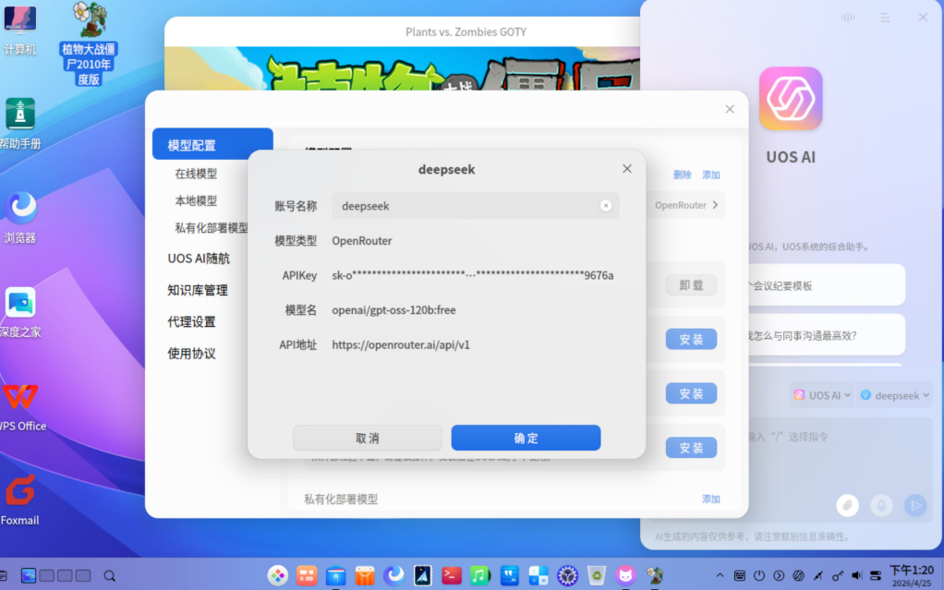Screen dimensions: 944x590
Task: Close the settings window
Action: point(730,109)
